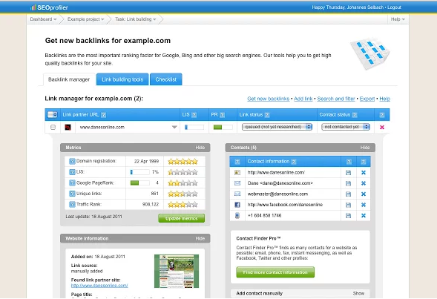The width and height of the screenshot is (437, 299).
Task: Open the http://www.danesonline.com/ found partner link
Action: click(99, 286)
